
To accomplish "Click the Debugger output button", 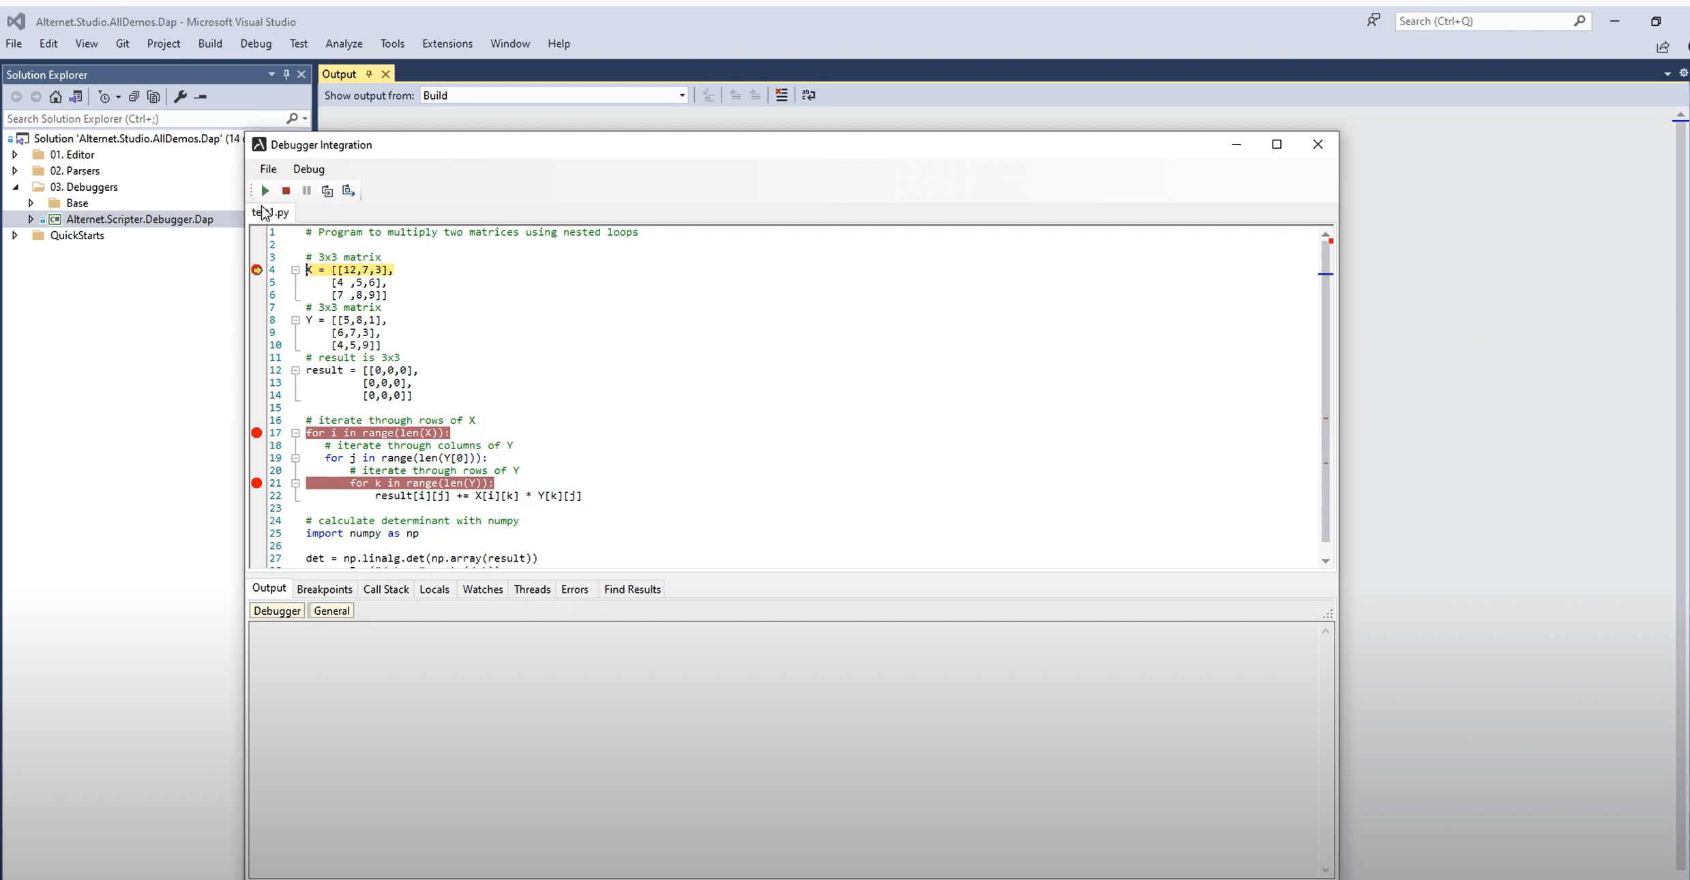I will click(277, 611).
